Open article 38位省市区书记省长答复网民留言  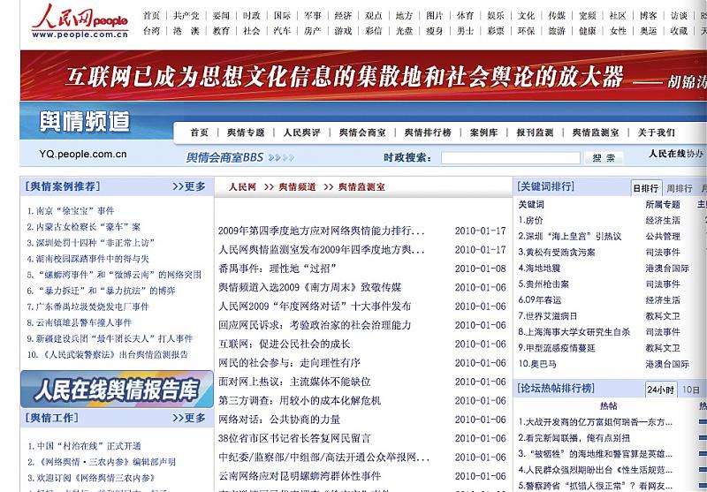coord(294,438)
